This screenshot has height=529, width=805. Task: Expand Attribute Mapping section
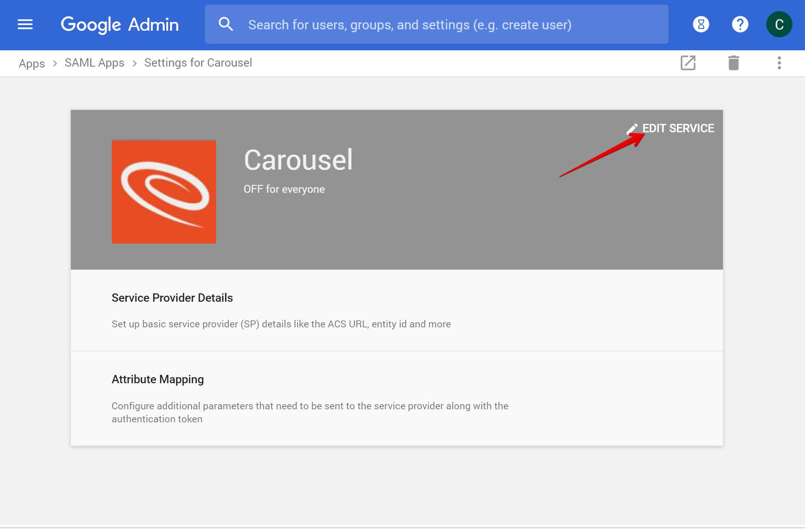pyautogui.click(x=397, y=399)
